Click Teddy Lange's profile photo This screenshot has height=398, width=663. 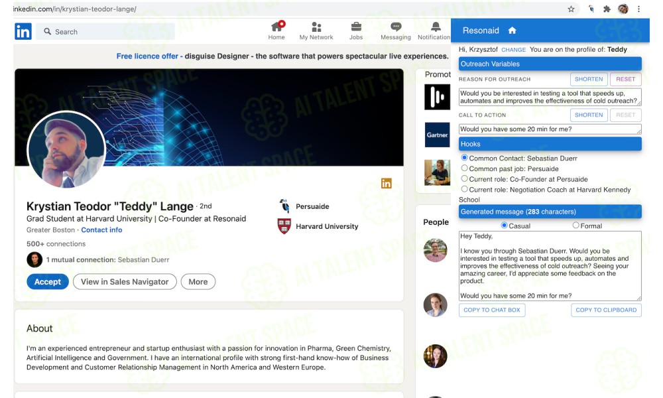tap(66, 150)
